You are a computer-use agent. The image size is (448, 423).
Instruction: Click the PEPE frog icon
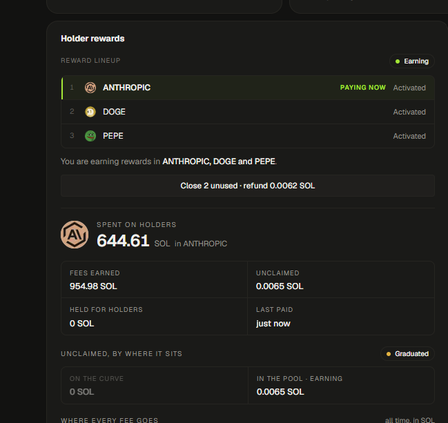coord(90,136)
